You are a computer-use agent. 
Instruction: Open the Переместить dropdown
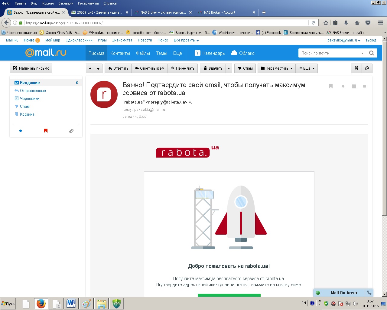pyautogui.click(x=277, y=68)
